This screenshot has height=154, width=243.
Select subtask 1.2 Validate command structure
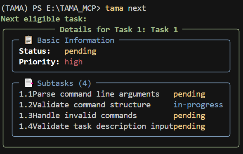click(85, 105)
